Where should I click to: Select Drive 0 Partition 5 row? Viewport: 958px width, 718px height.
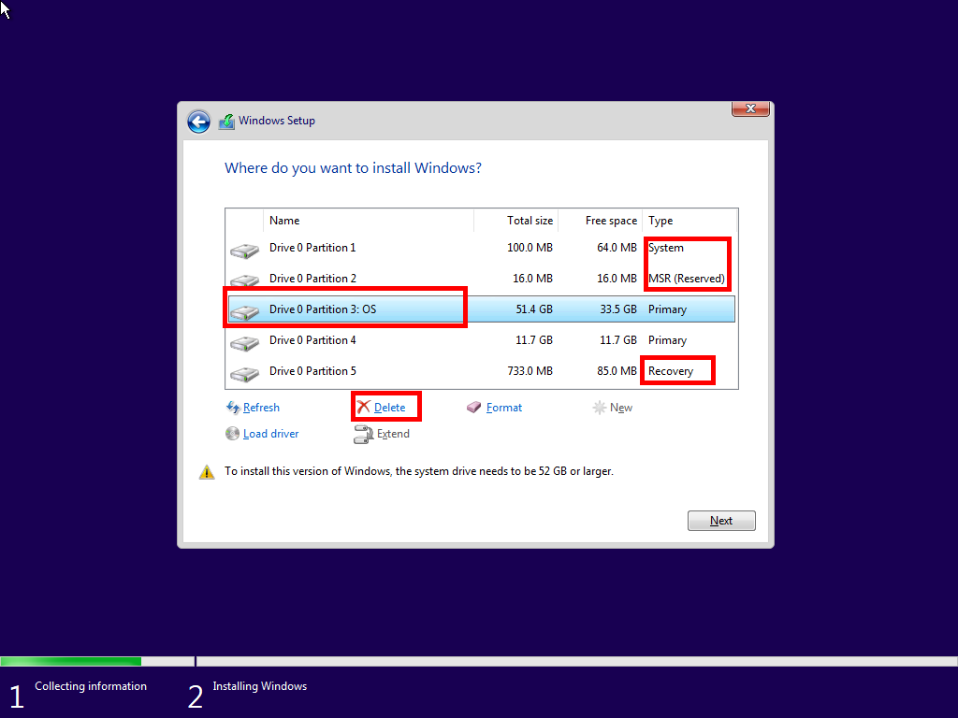pyautogui.click(x=482, y=371)
